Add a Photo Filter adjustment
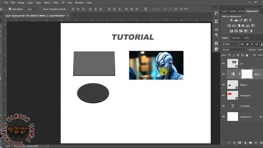263x148 pixels. coord(243,25)
